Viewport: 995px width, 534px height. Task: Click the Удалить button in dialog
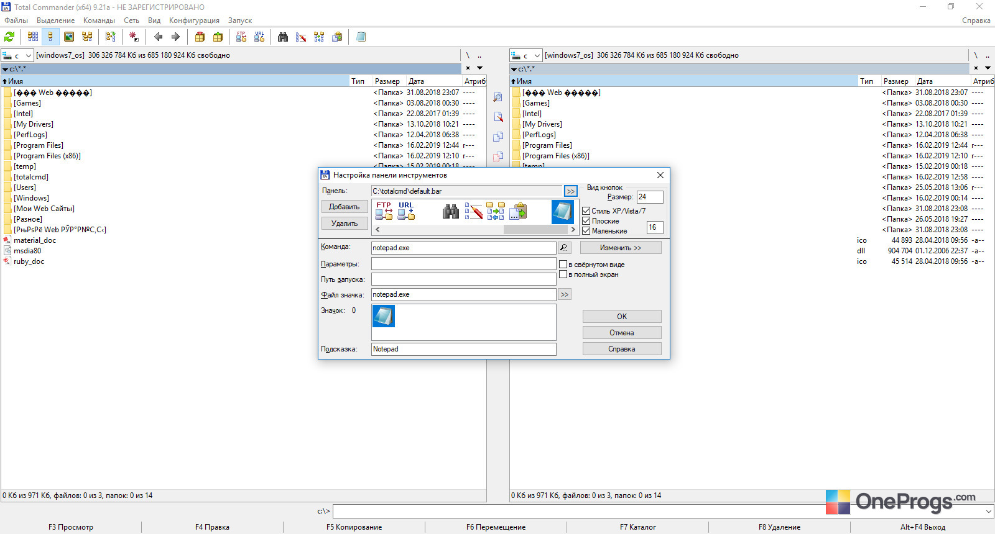click(345, 224)
